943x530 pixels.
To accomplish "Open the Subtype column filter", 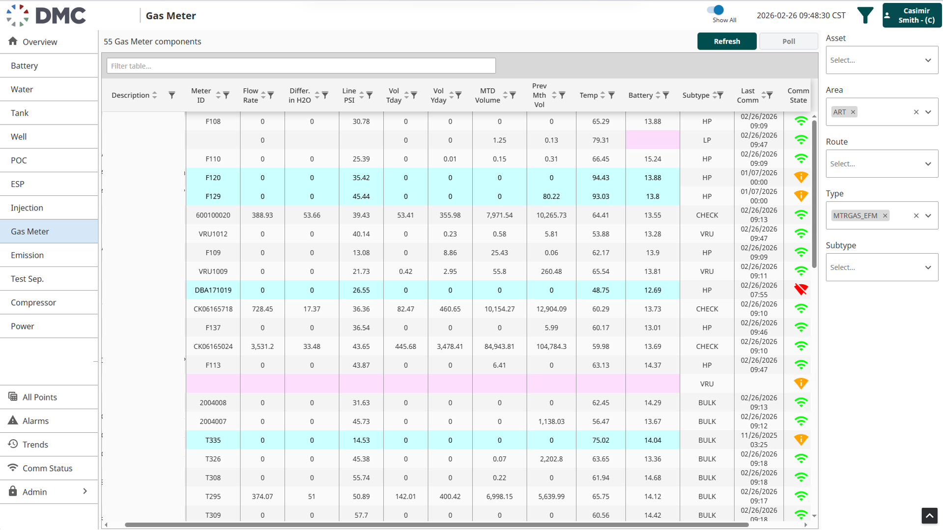I will pos(720,95).
